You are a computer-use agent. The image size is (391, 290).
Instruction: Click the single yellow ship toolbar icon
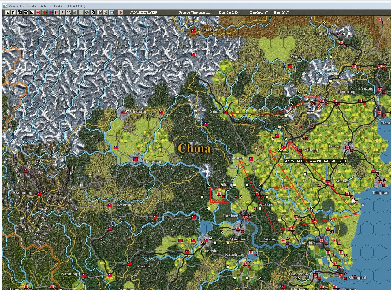[63, 13]
